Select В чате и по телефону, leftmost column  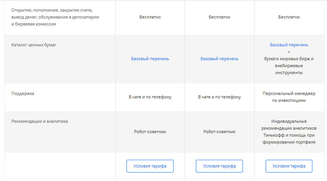150,97
